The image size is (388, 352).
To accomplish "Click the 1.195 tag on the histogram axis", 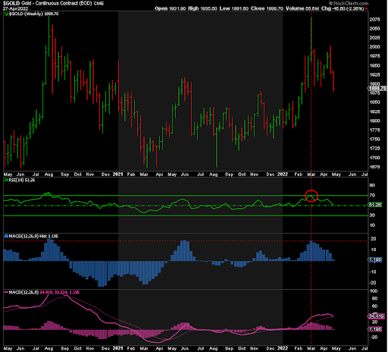I will coord(375,259).
